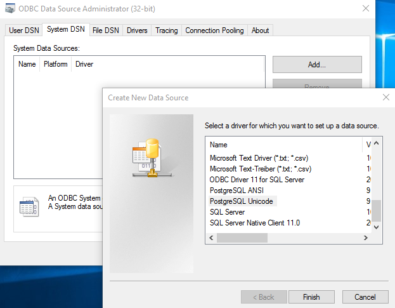The image size is (395, 308).
Task: Close the ODBC Data Source Administrator window
Action: (x=366, y=8)
